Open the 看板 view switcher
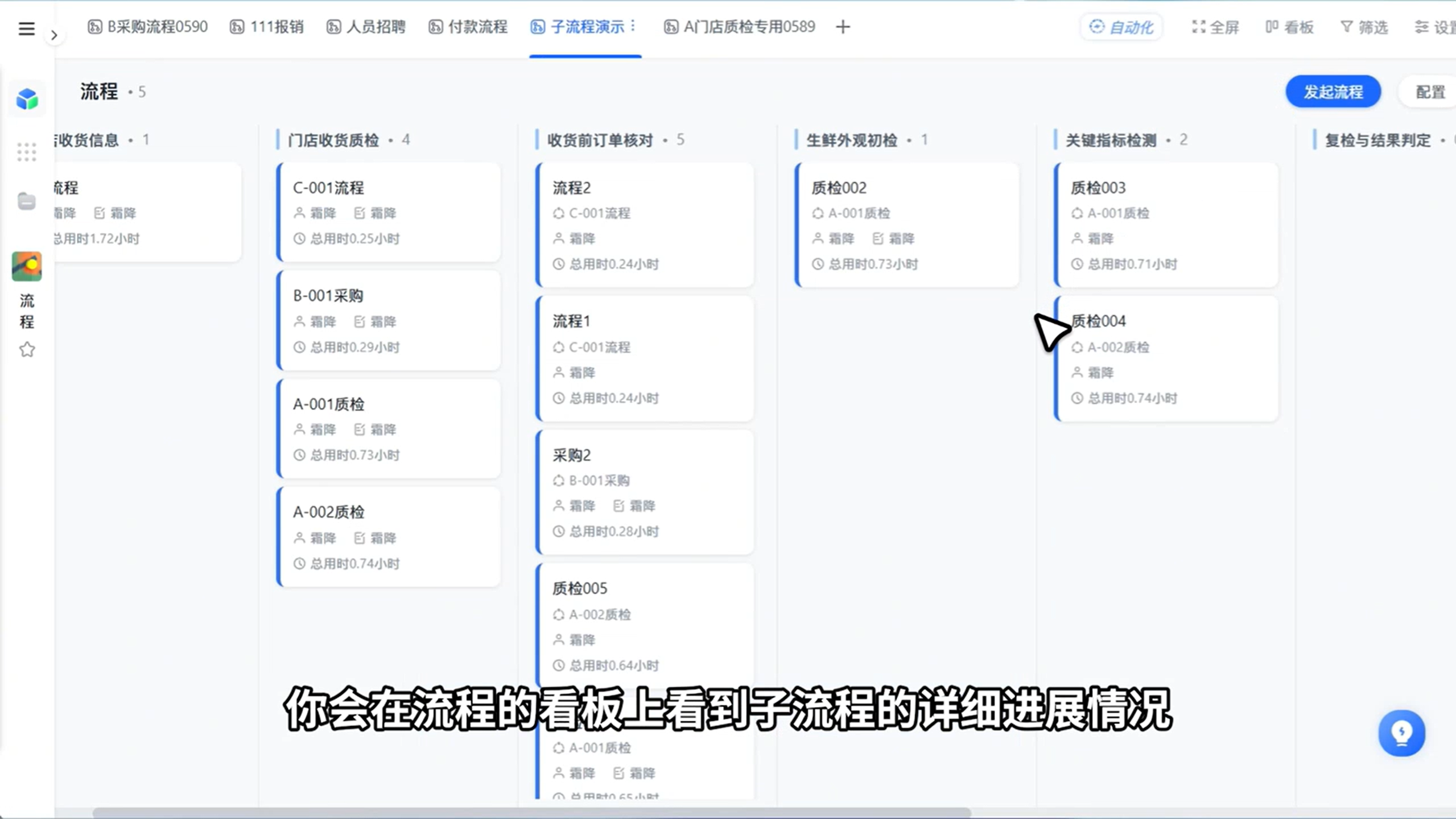 1289,27
